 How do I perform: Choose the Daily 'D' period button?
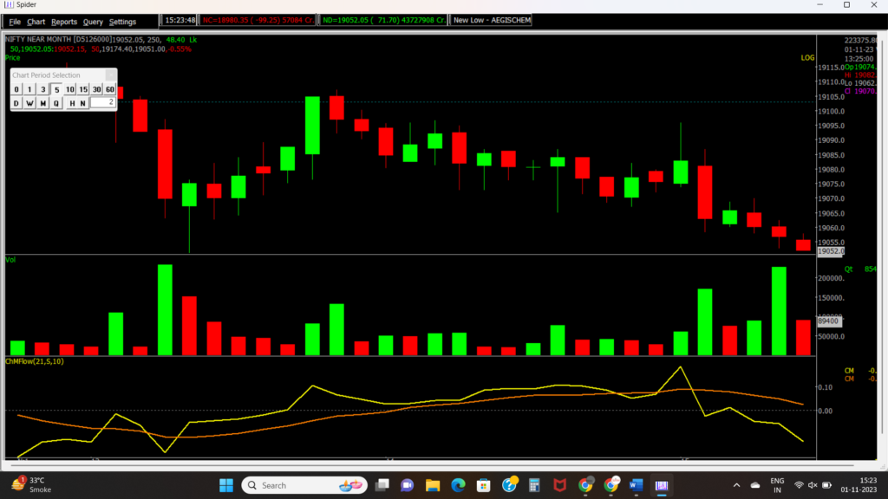point(16,103)
